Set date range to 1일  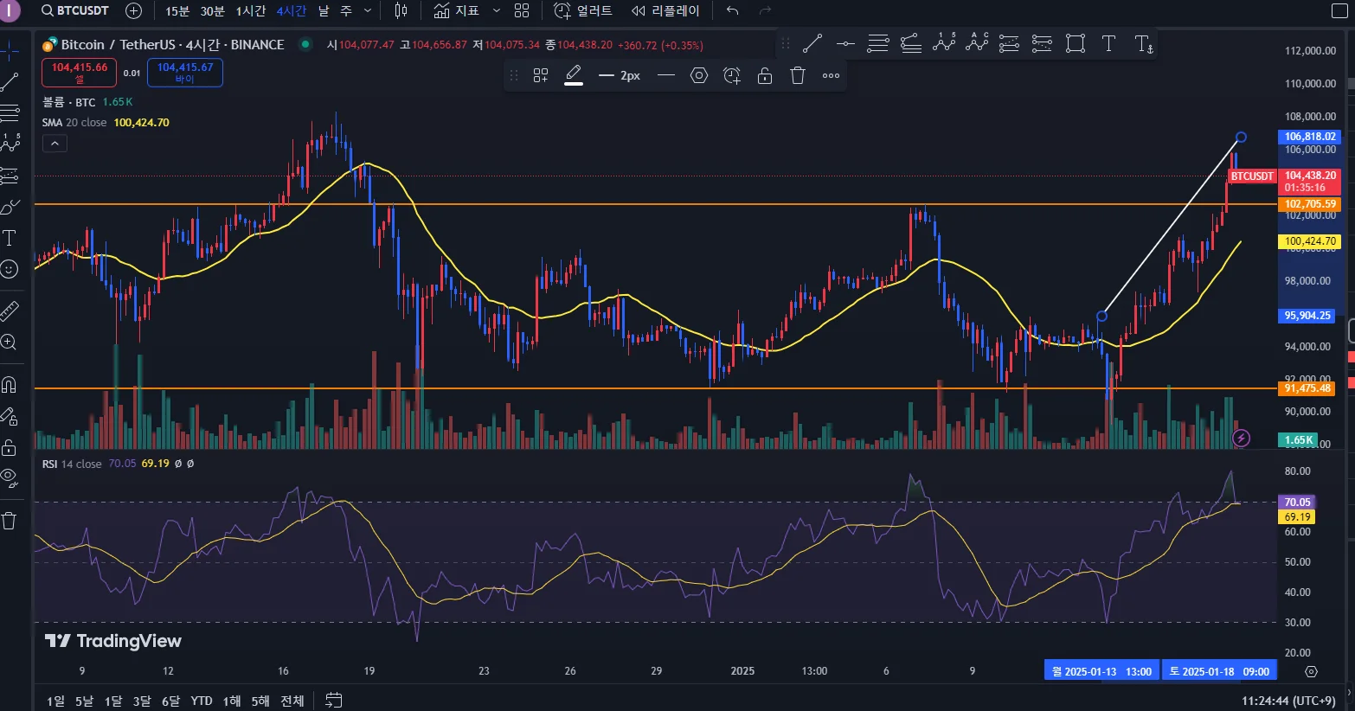point(55,701)
